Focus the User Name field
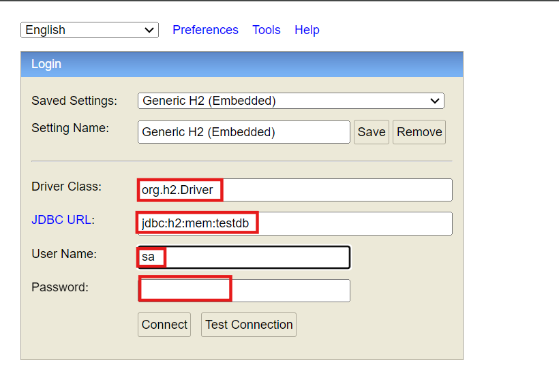Image resolution: width=559 pixels, height=388 pixels. (244, 257)
